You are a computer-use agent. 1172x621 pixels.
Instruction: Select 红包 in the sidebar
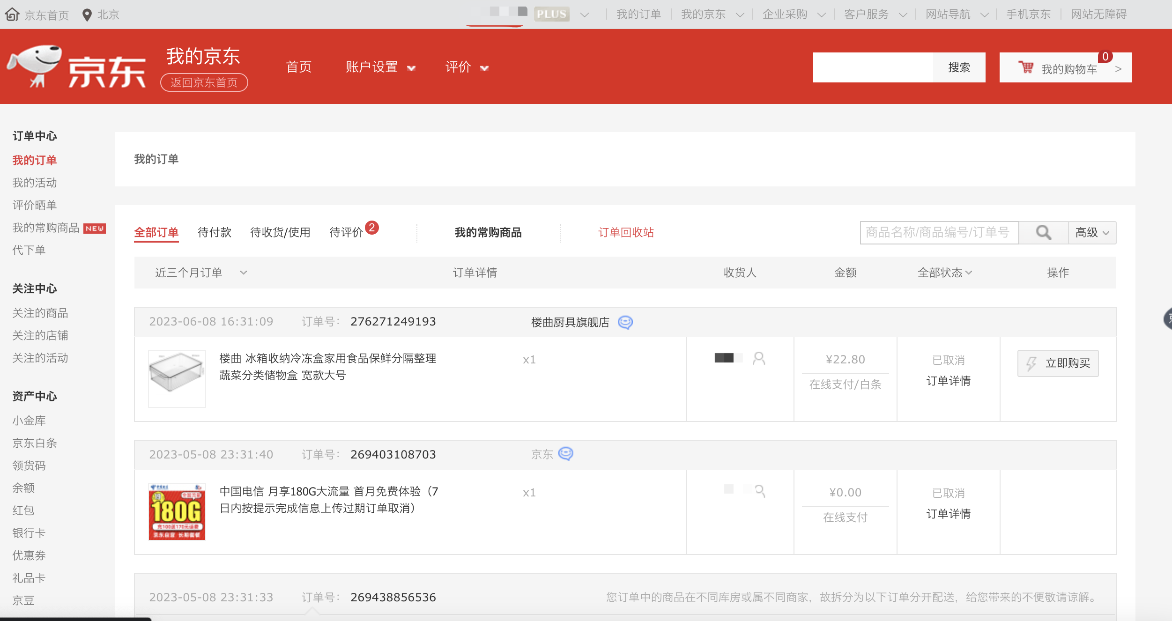click(23, 510)
